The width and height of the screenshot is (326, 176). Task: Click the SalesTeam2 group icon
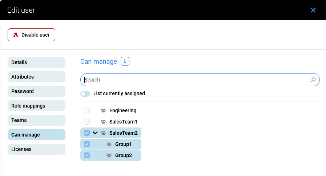(103, 133)
